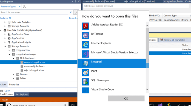
Task: Expand the Data Lake Analytics node
Action: 5,22
